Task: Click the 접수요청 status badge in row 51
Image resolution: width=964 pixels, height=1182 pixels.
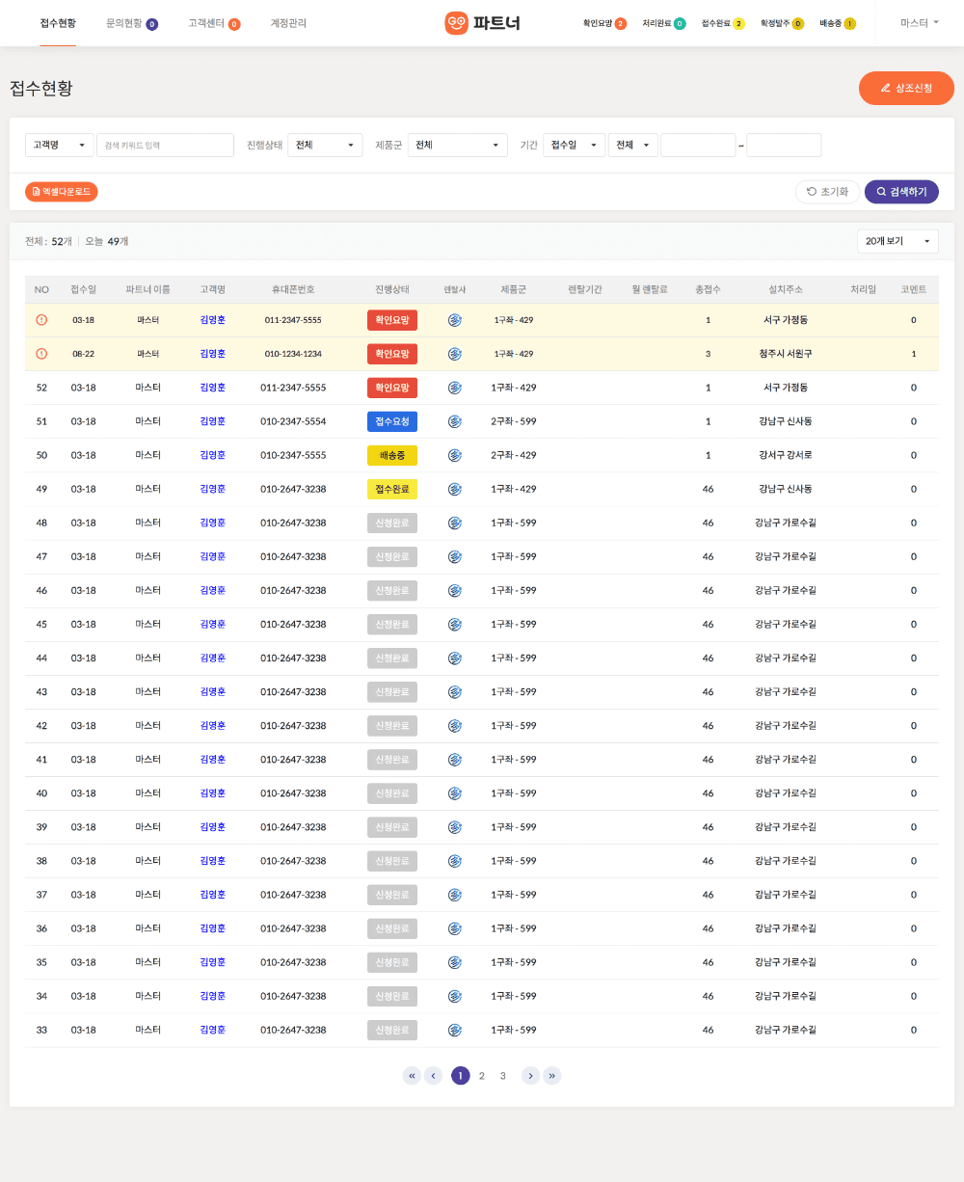Action: 392,421
